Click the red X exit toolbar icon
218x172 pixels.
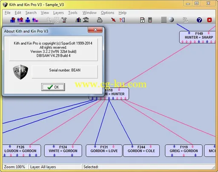[x=209, y=20]
